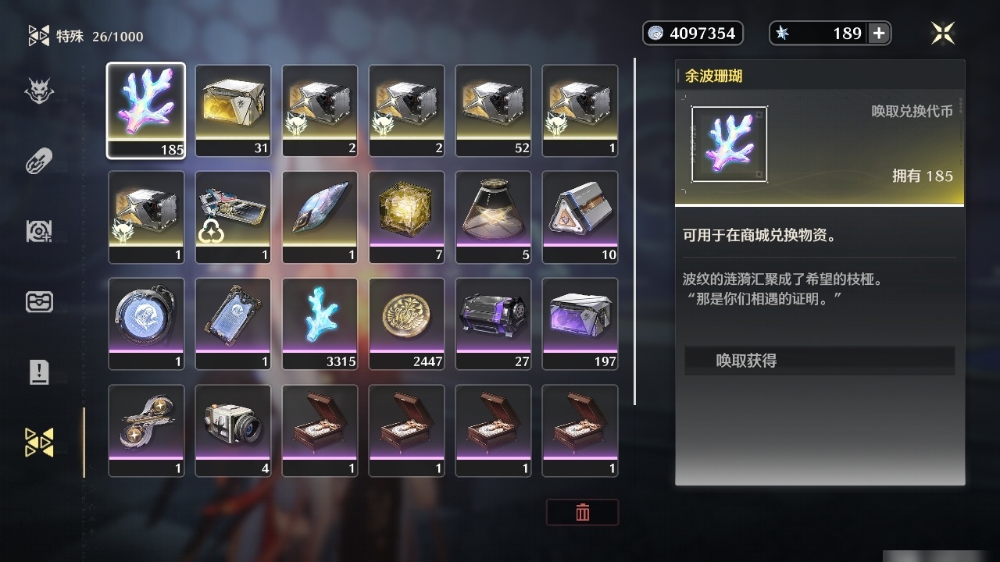Image resolution: width=1000 pixels, height=562 pixels.
Task: Open the exclamation-mark quest items tab
Action: [39, 372]
